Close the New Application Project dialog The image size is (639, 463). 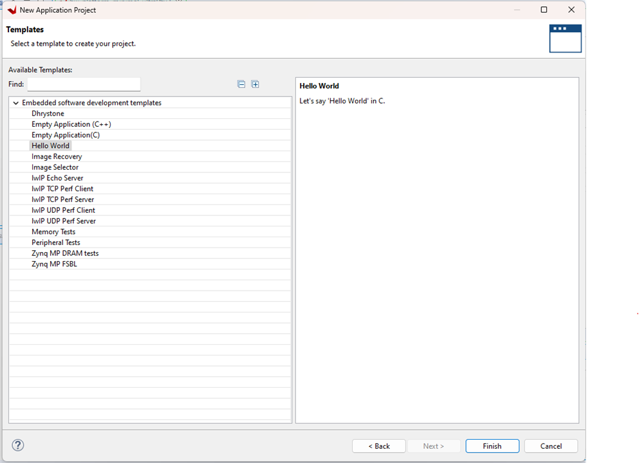click(571, 10)
